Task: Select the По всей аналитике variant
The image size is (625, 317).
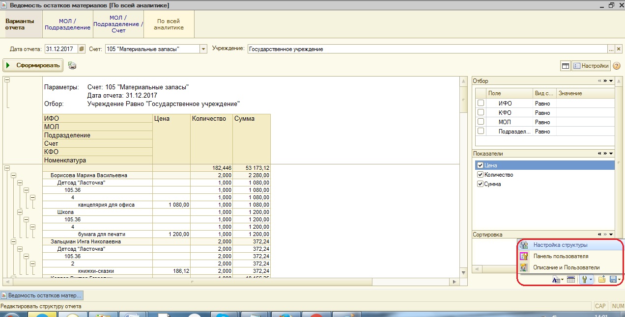Action: (169, 25)
